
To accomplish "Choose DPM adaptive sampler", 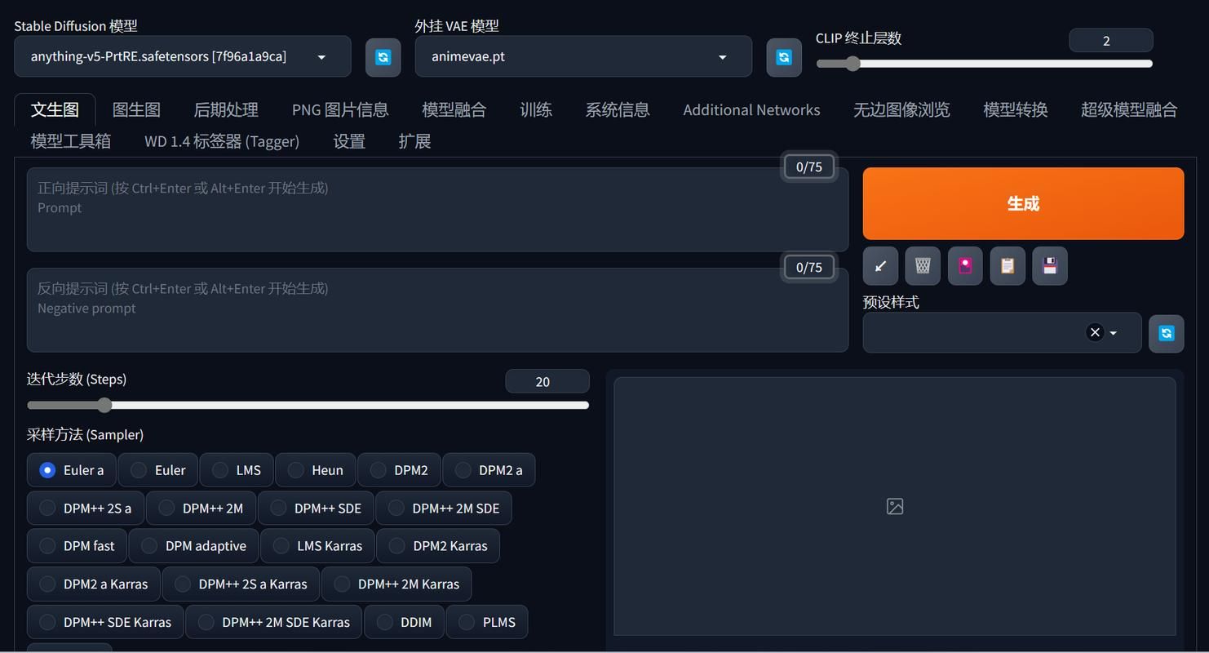I will click(193, 546).
